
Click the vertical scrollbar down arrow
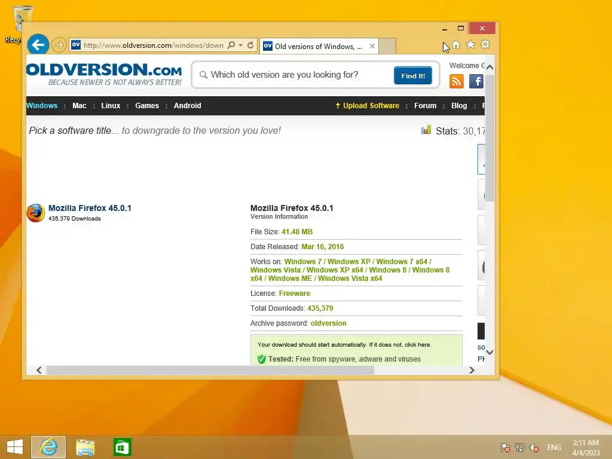coord(490,352)
